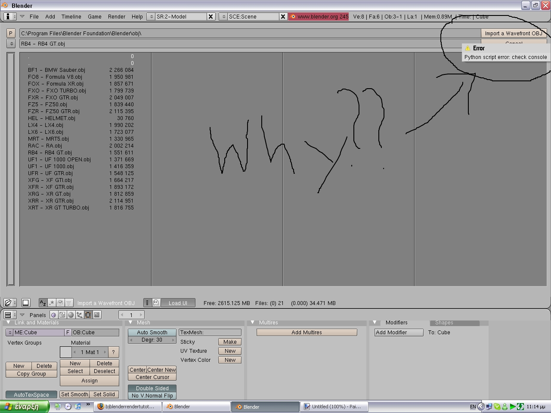Open the Timeline menu
This screenshot has width=551, height=413.
coord(71,16)
